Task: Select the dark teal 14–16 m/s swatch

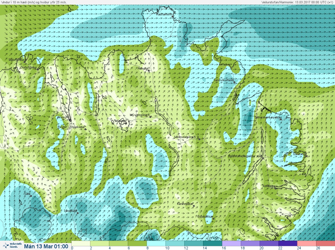Action: [x=212, y=243]
